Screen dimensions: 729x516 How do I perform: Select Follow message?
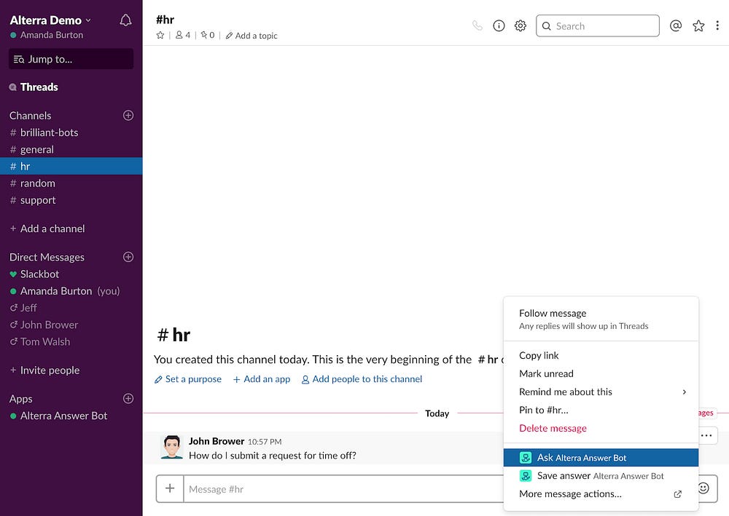click(601, 319)
